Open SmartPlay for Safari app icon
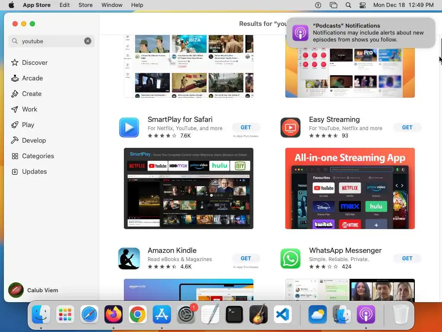Viewport: 442px width, 332px height. click(129, 128)
